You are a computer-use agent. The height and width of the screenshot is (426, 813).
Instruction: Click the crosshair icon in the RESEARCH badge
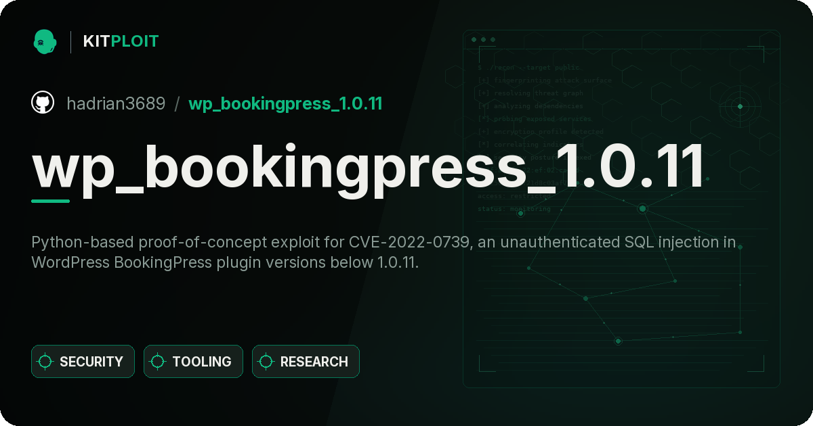(266, 362)
